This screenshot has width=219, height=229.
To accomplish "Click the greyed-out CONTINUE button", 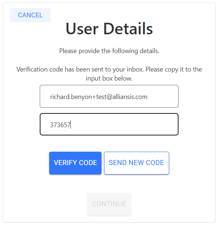I will 109,204.
